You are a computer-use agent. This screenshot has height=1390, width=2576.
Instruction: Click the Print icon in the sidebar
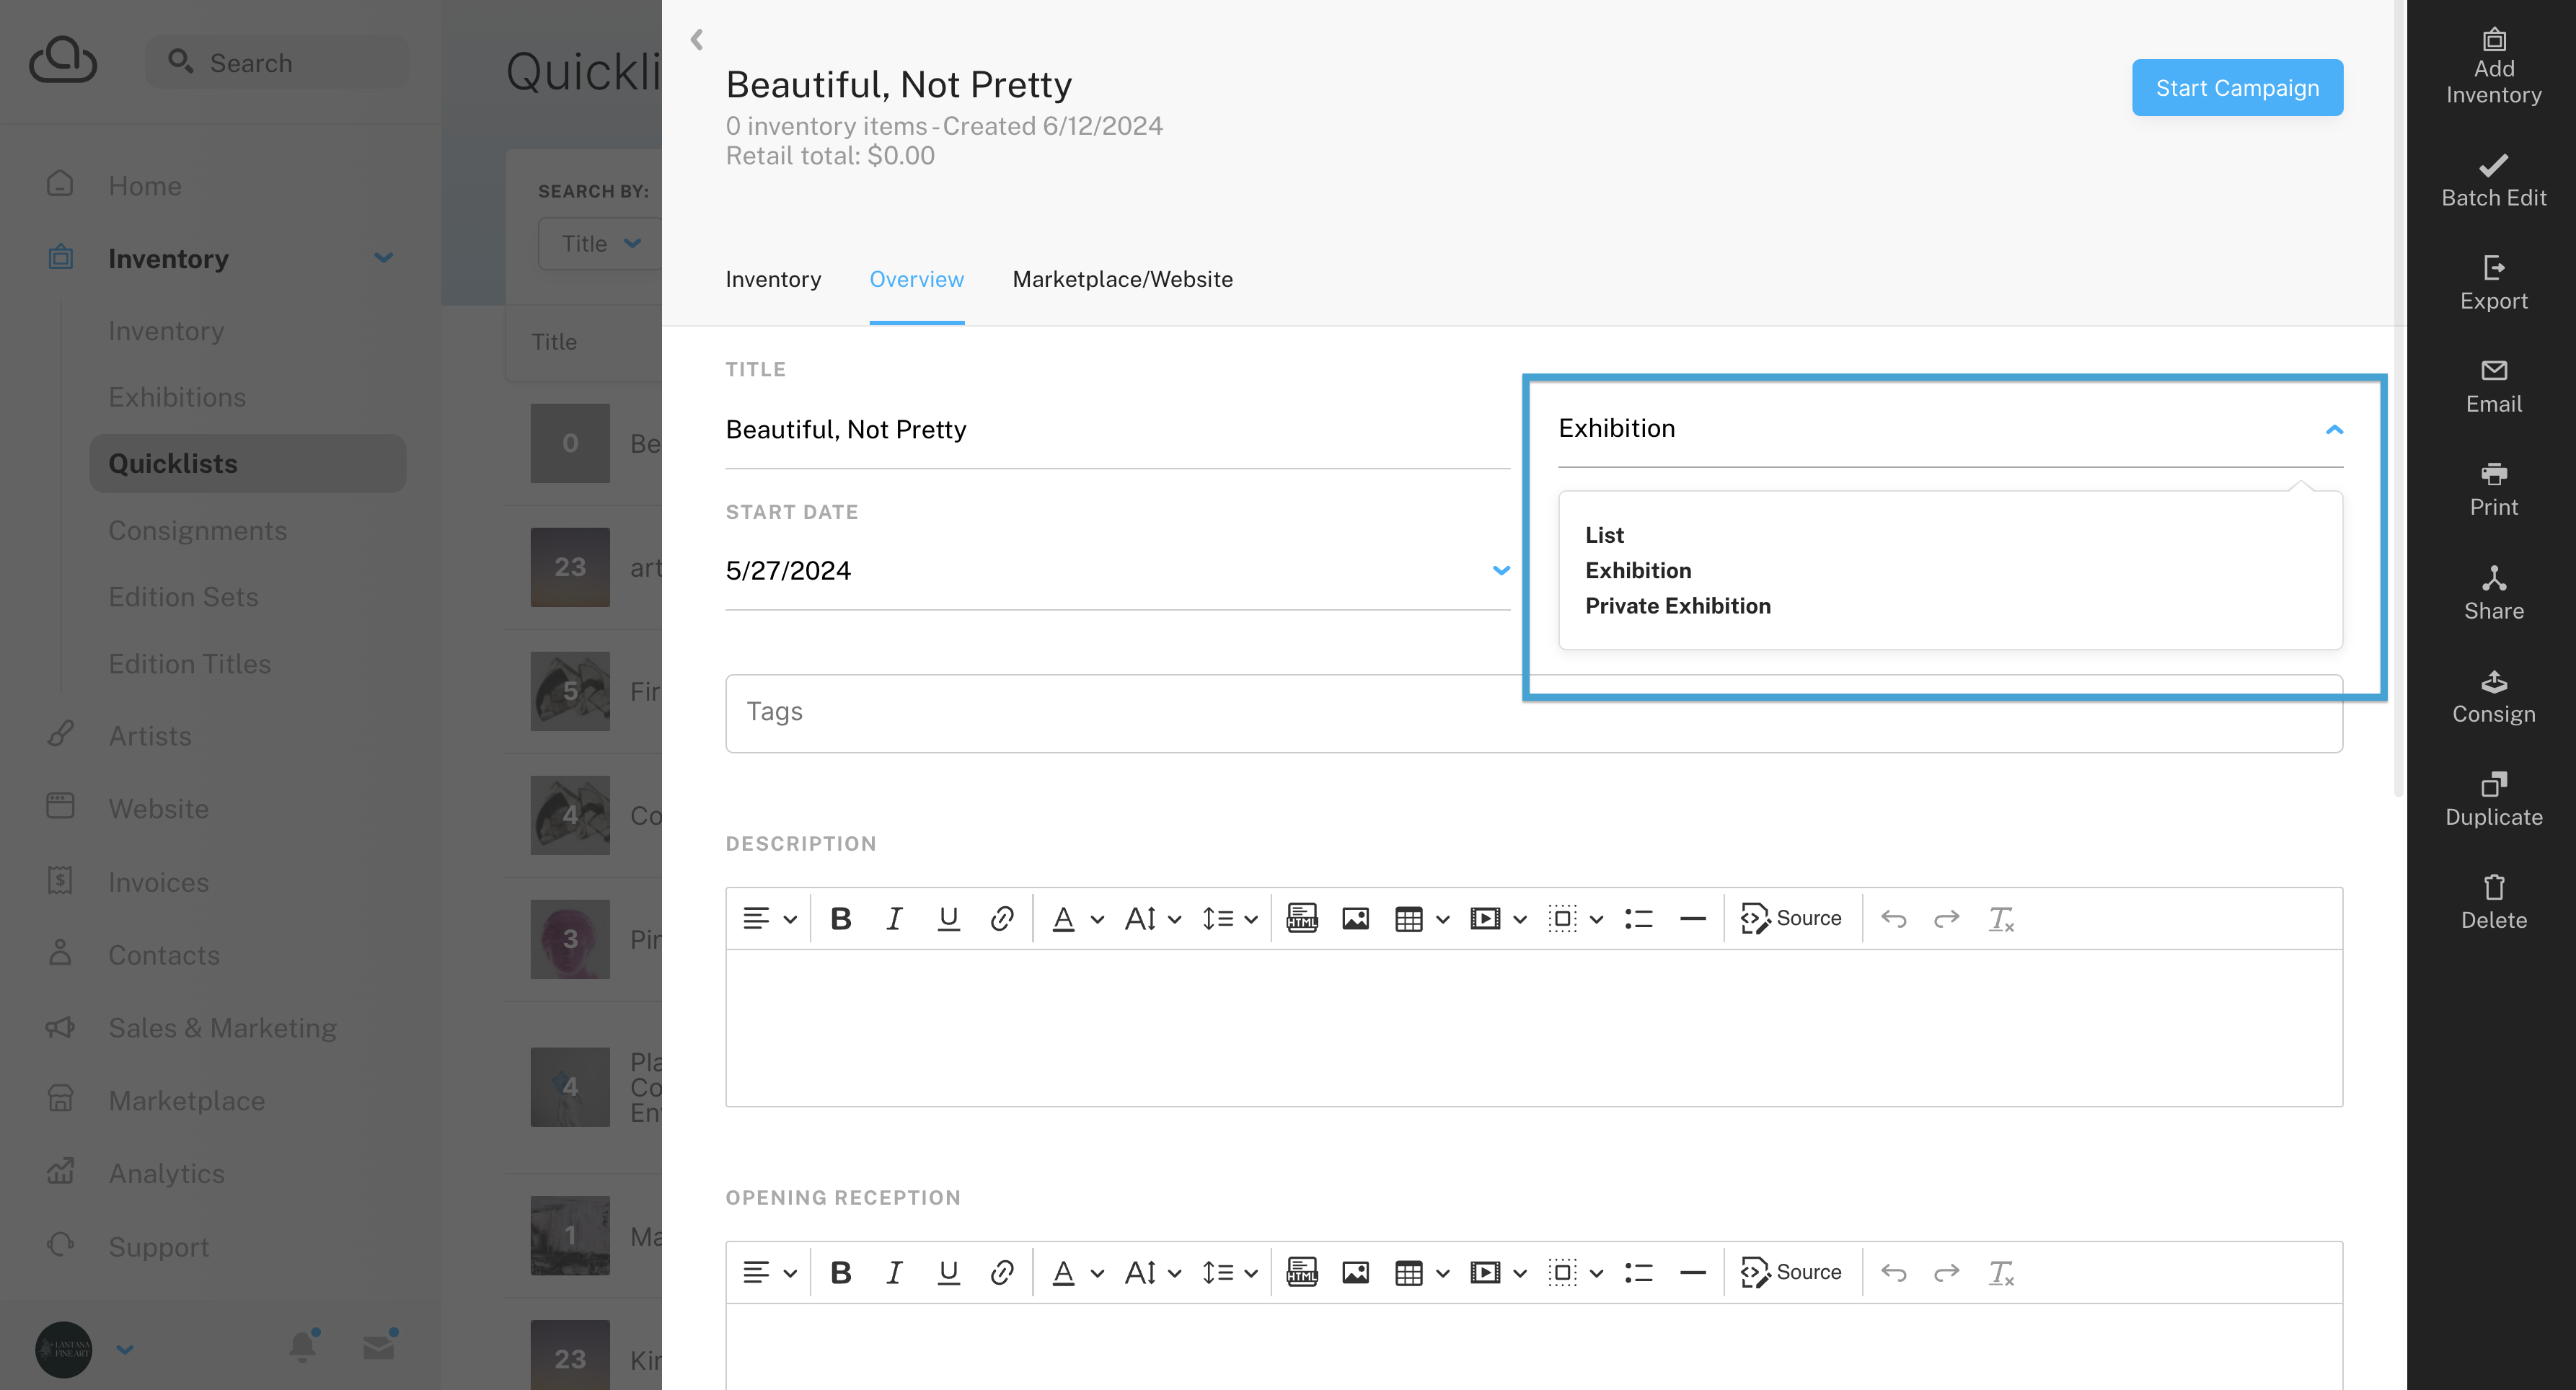pos(2493,473)
